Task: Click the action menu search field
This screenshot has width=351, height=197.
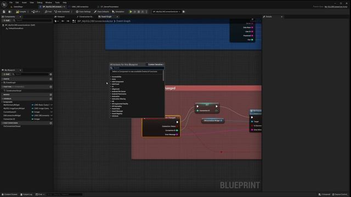Action: coord(137,68)
